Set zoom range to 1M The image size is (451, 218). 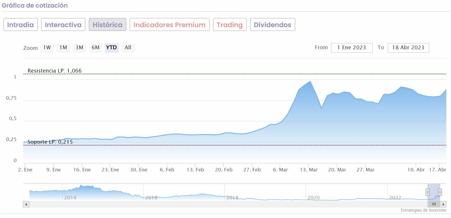point(63,48)
